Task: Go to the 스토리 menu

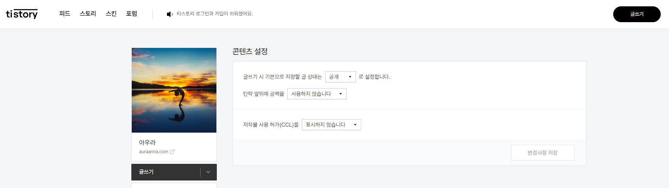Action: [x=88, y=14]
